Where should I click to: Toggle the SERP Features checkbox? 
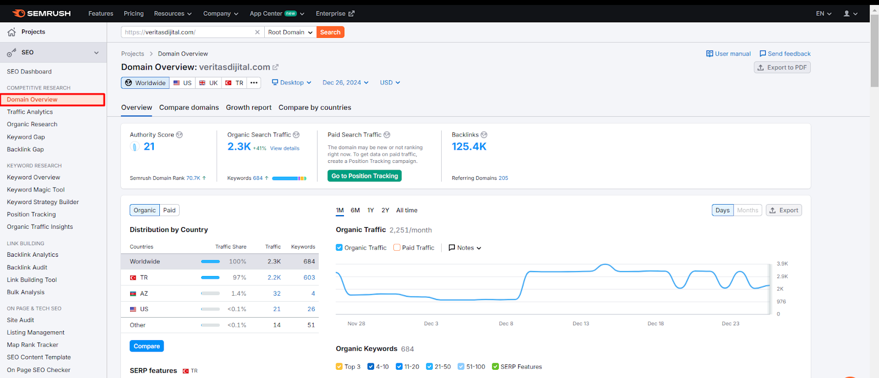496,366
